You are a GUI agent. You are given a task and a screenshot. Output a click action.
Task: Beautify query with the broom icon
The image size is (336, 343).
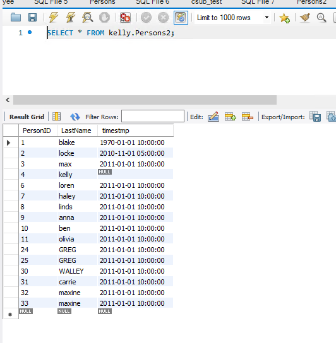click(x=305, y=18)
